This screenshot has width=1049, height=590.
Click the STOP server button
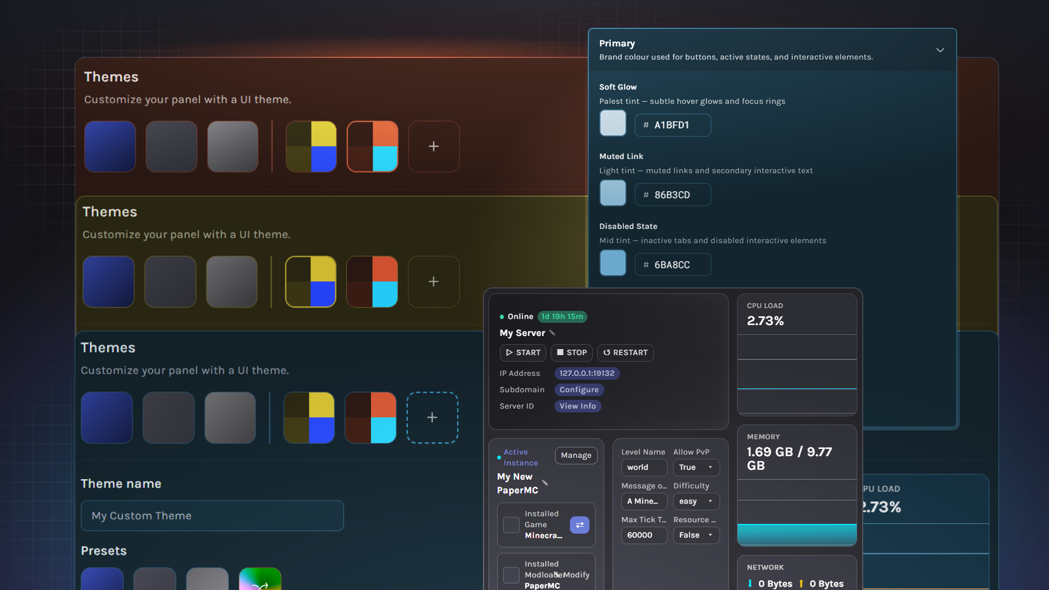(571, 353)
